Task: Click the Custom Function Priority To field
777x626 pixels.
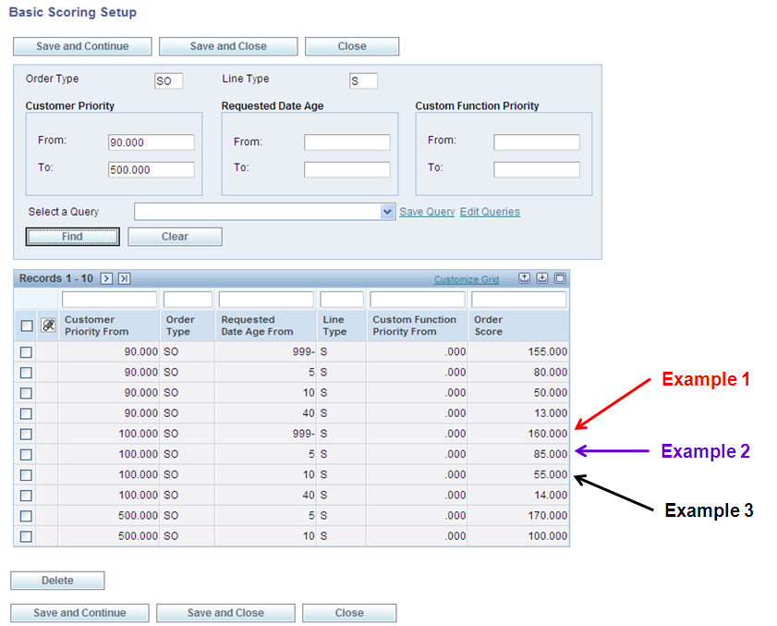Action: coord(537,169)
